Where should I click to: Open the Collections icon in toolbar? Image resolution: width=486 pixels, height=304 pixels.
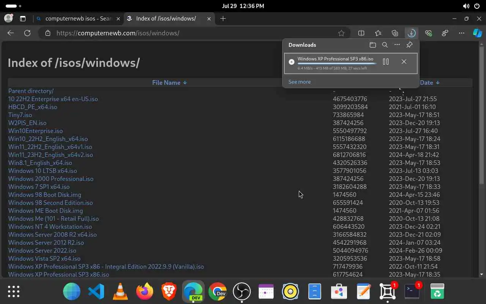pyautogui.click(x=395, y=33)
